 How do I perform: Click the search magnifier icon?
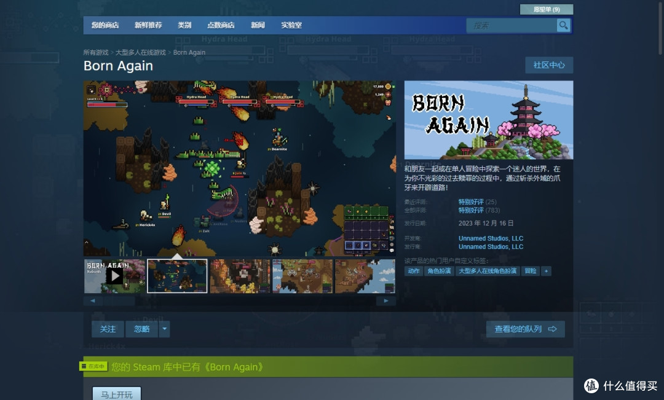pyautogui.click(x=563, y=25)
